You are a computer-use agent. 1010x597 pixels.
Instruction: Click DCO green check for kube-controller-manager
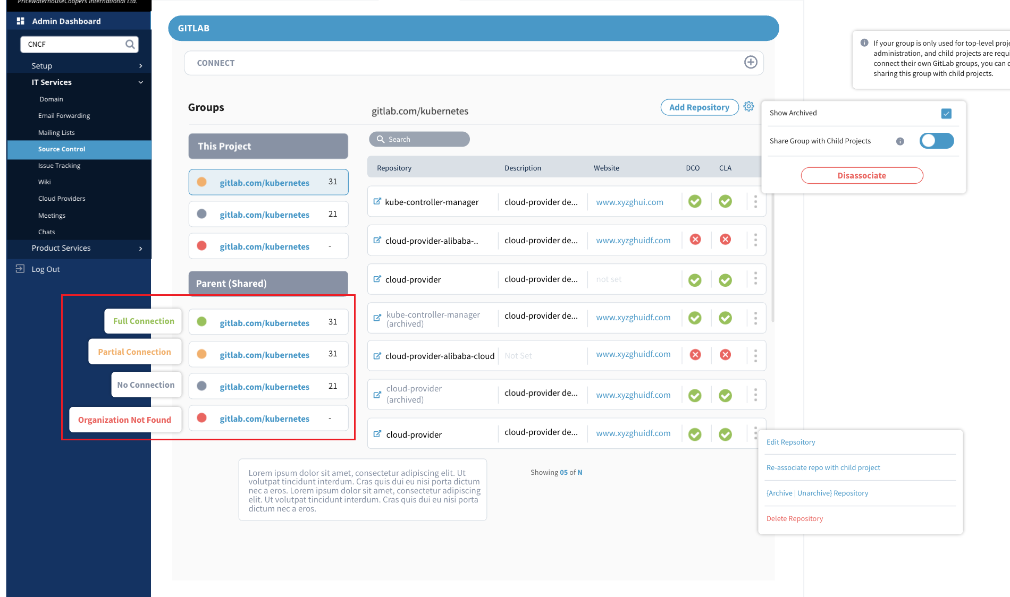(695, 201)
